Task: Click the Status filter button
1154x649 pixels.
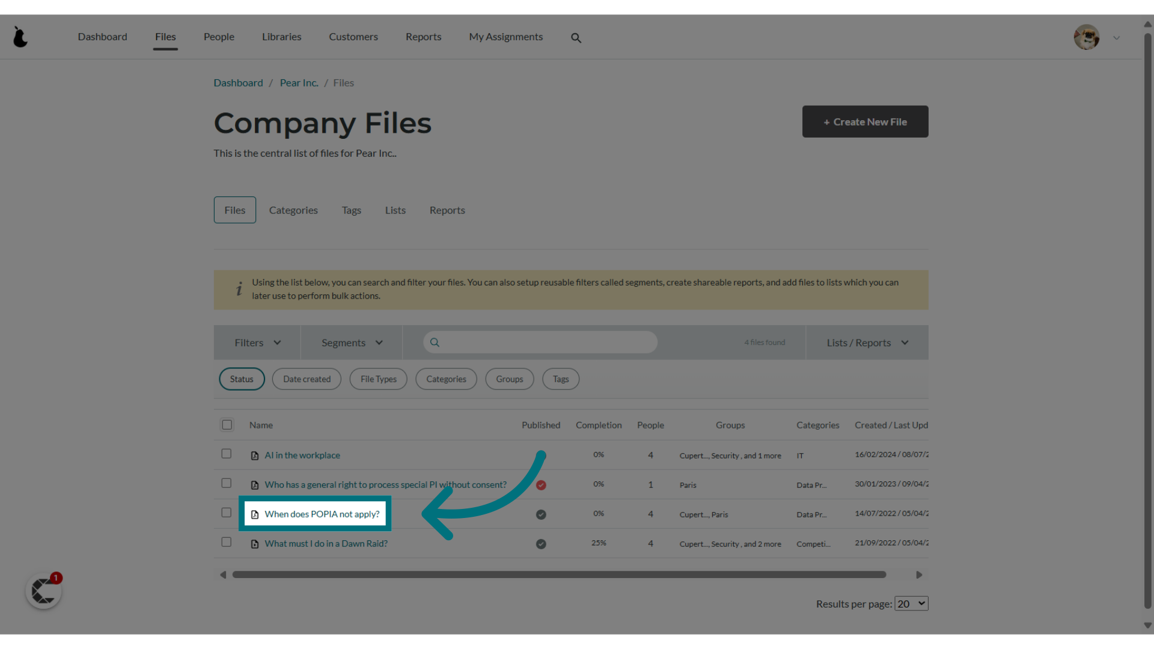Action: (x=242, y=379)
